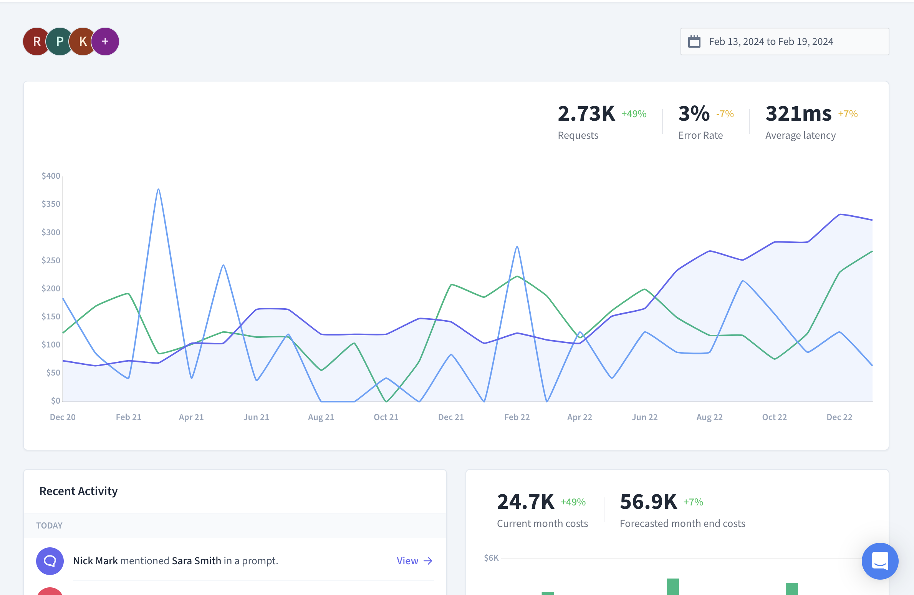Click the P user avatar
Viewport: 914px width, 595px height.
point(60,42)
